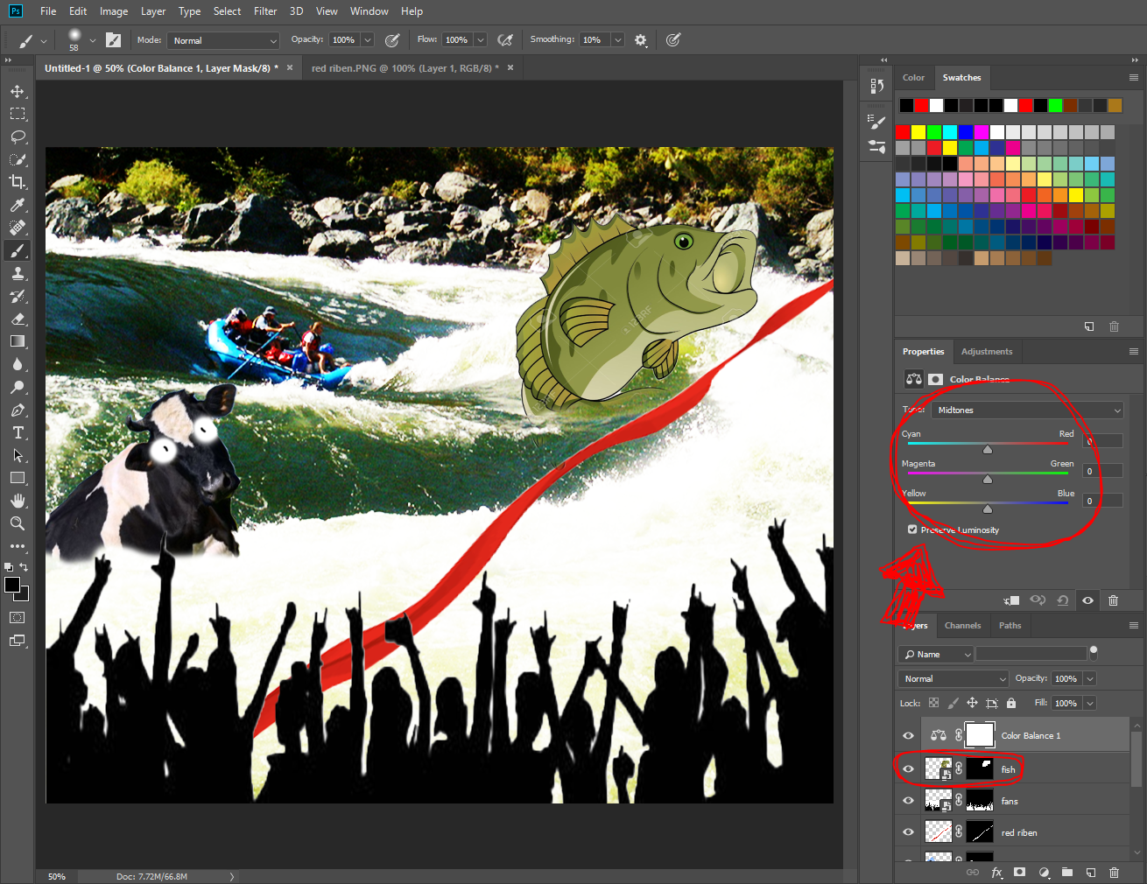
Task: Switch to the Color panel tab
Action: [913, 78]
